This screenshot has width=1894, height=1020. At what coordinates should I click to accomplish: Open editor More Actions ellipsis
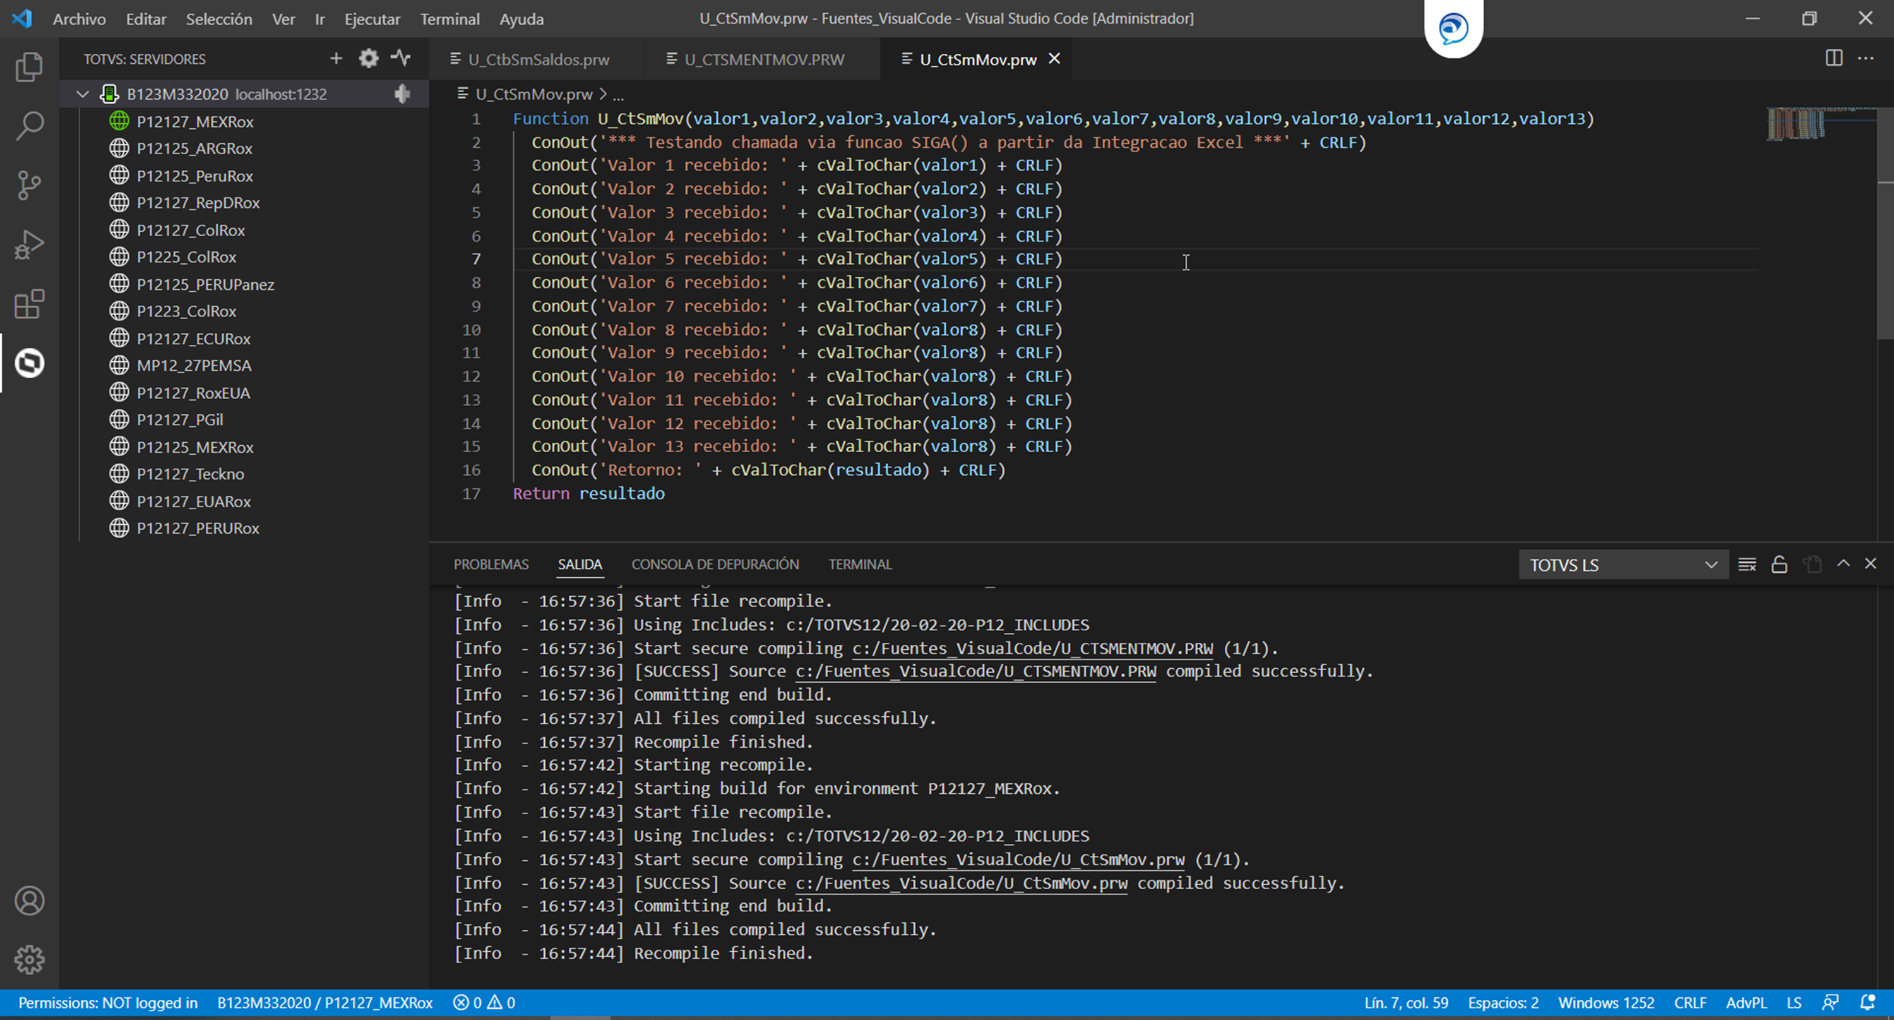click(1866, 58)
